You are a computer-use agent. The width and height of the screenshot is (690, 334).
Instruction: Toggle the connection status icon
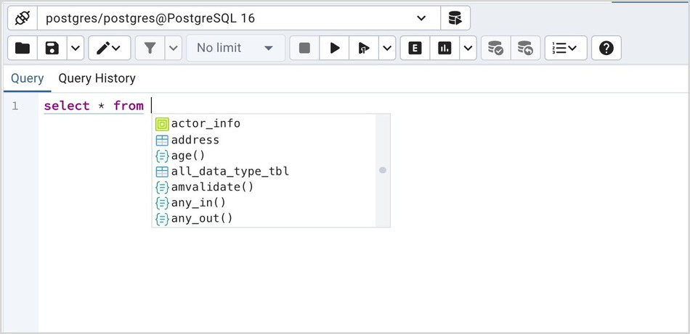[22, 18]
